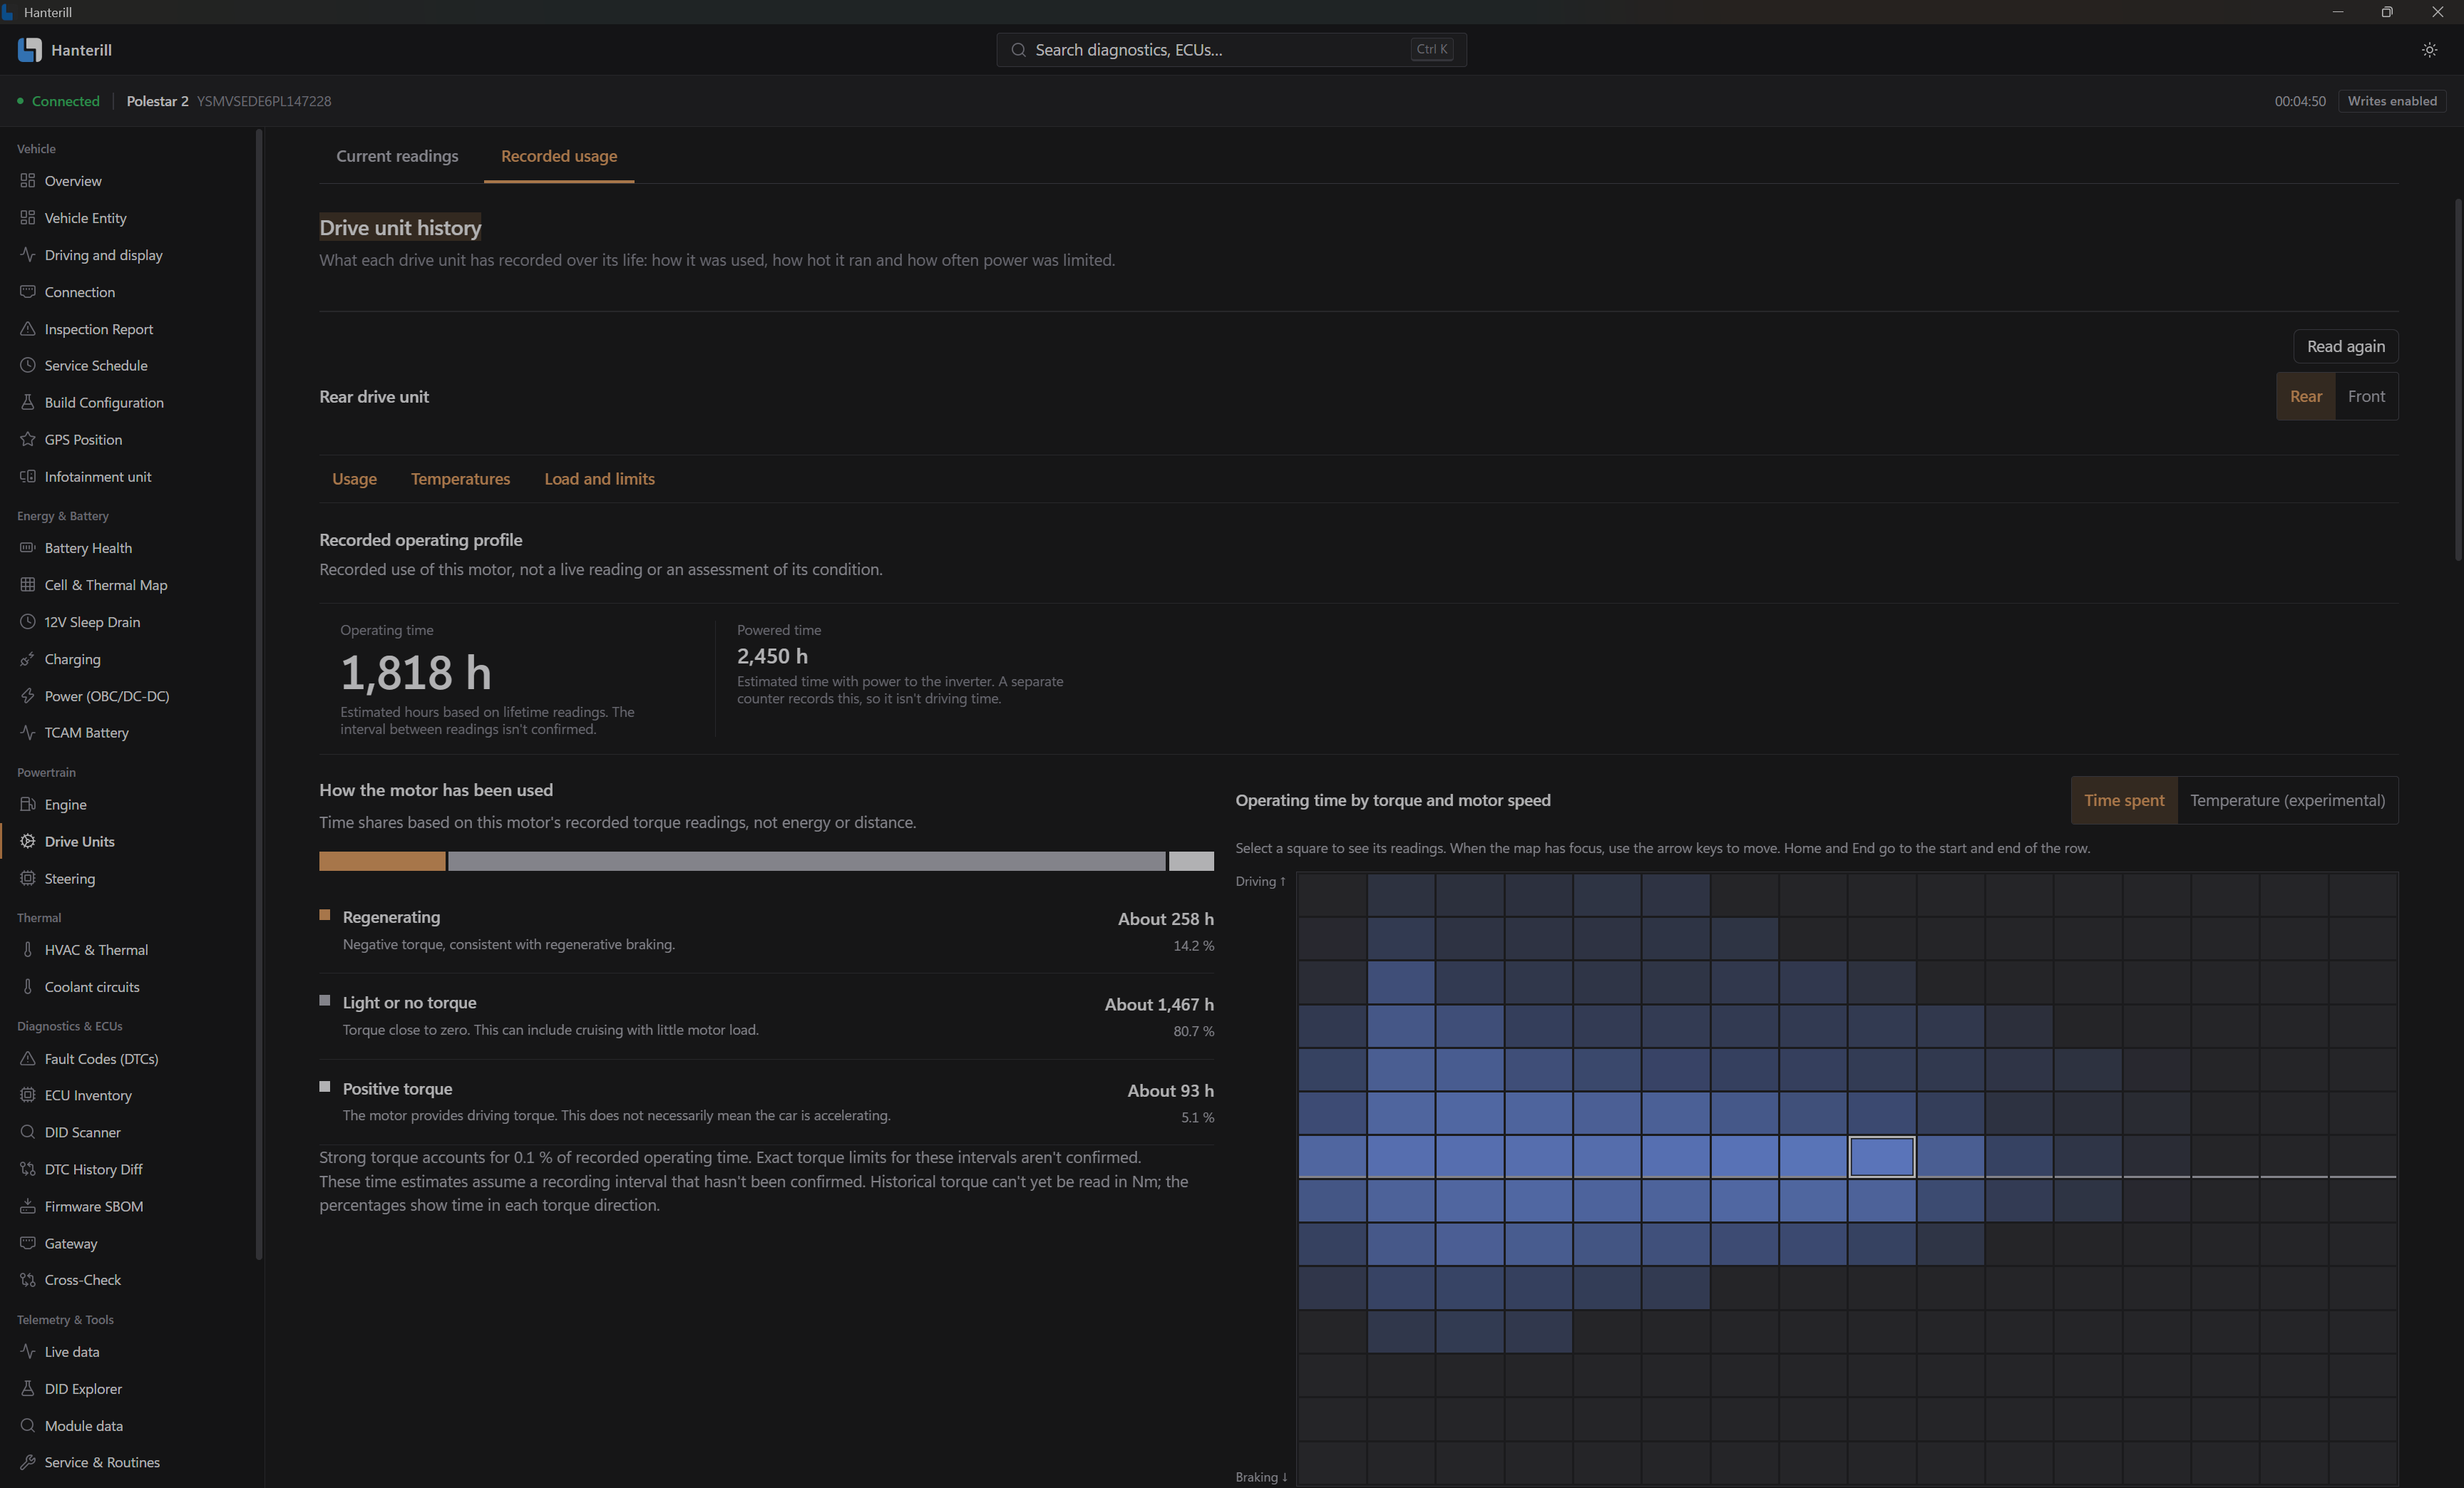Screen dimensions: 2464x1488
Task: Switch to the Temperatures sub-tab
Action: point(460,479)
